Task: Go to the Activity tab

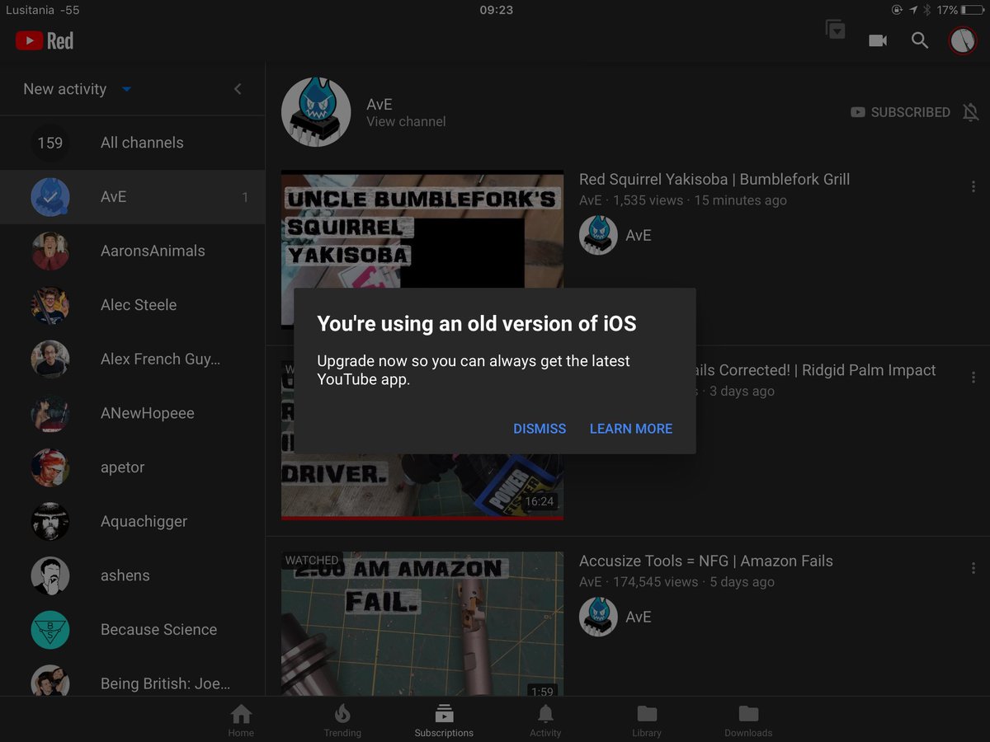Action: click(545, 720)
